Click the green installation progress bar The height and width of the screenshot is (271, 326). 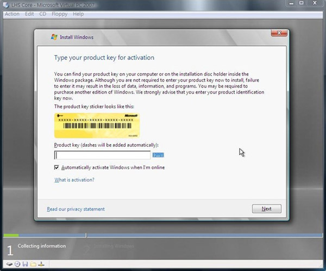(x=11, y=235)
